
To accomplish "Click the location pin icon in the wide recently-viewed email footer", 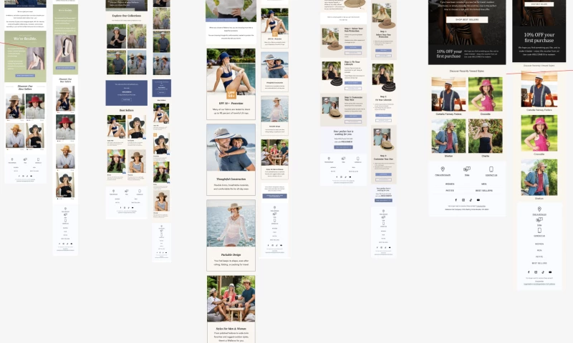I will pos(443,169).
